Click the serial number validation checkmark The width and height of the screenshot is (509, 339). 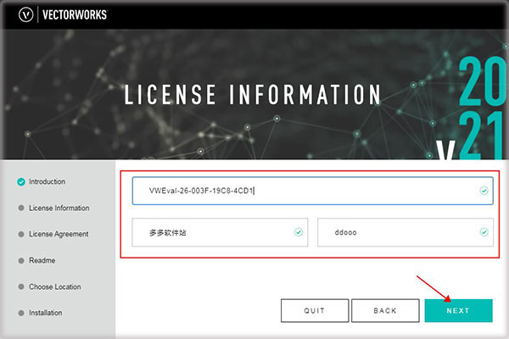click(484, 191)
